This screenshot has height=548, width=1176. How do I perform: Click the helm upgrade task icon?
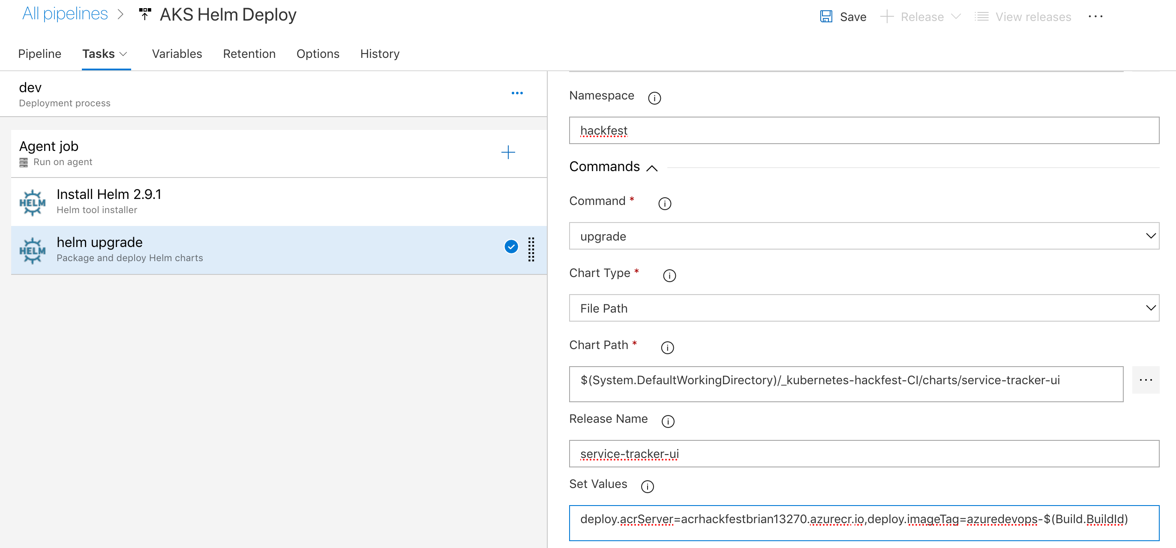pyautogui.click(x=32, y=249)
